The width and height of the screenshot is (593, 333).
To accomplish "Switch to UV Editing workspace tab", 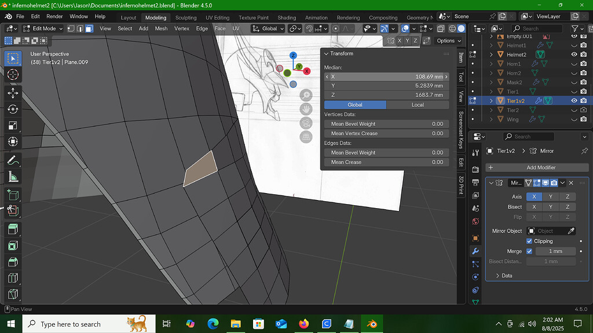I will point(218,18).
